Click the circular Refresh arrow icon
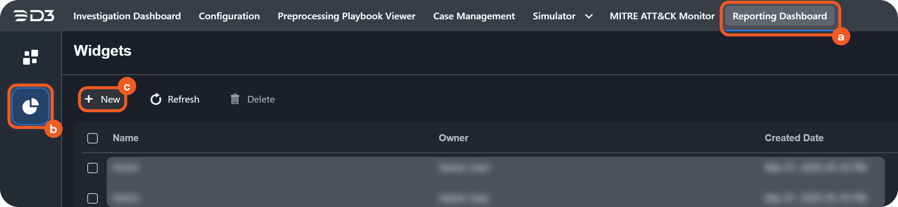The height and width of the screenshot is (207, 898). pyautogui.click(x=156, y=99)
